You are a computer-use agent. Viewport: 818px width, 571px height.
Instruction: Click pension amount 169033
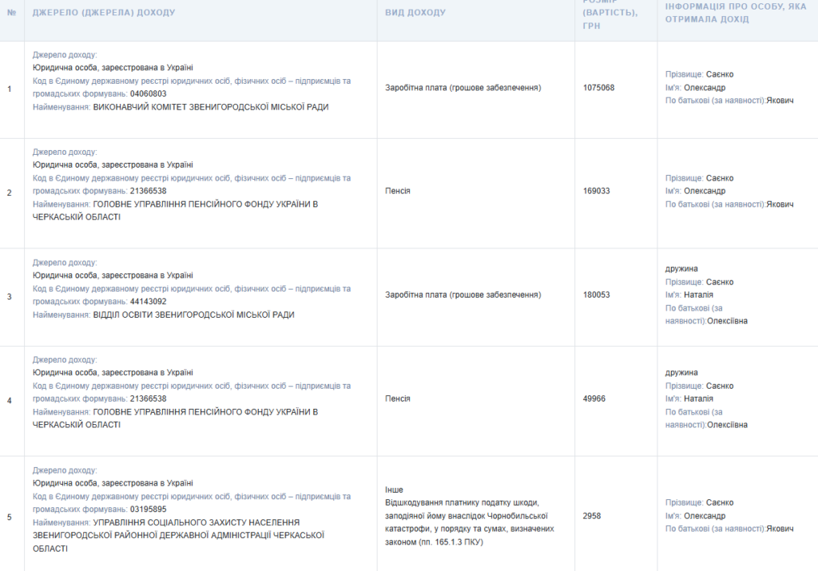click(x=597, y=192)
